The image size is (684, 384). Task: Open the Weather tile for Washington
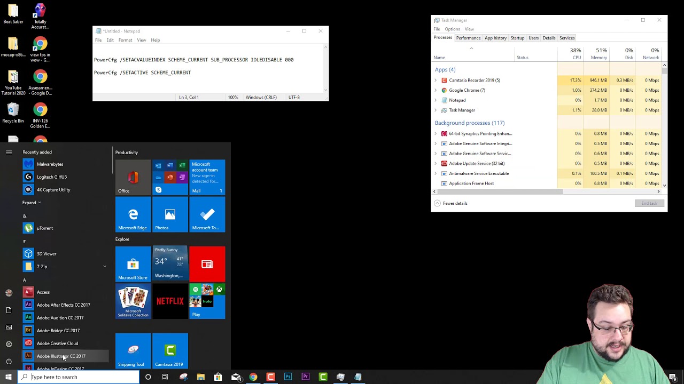click(x=170, y=264)
